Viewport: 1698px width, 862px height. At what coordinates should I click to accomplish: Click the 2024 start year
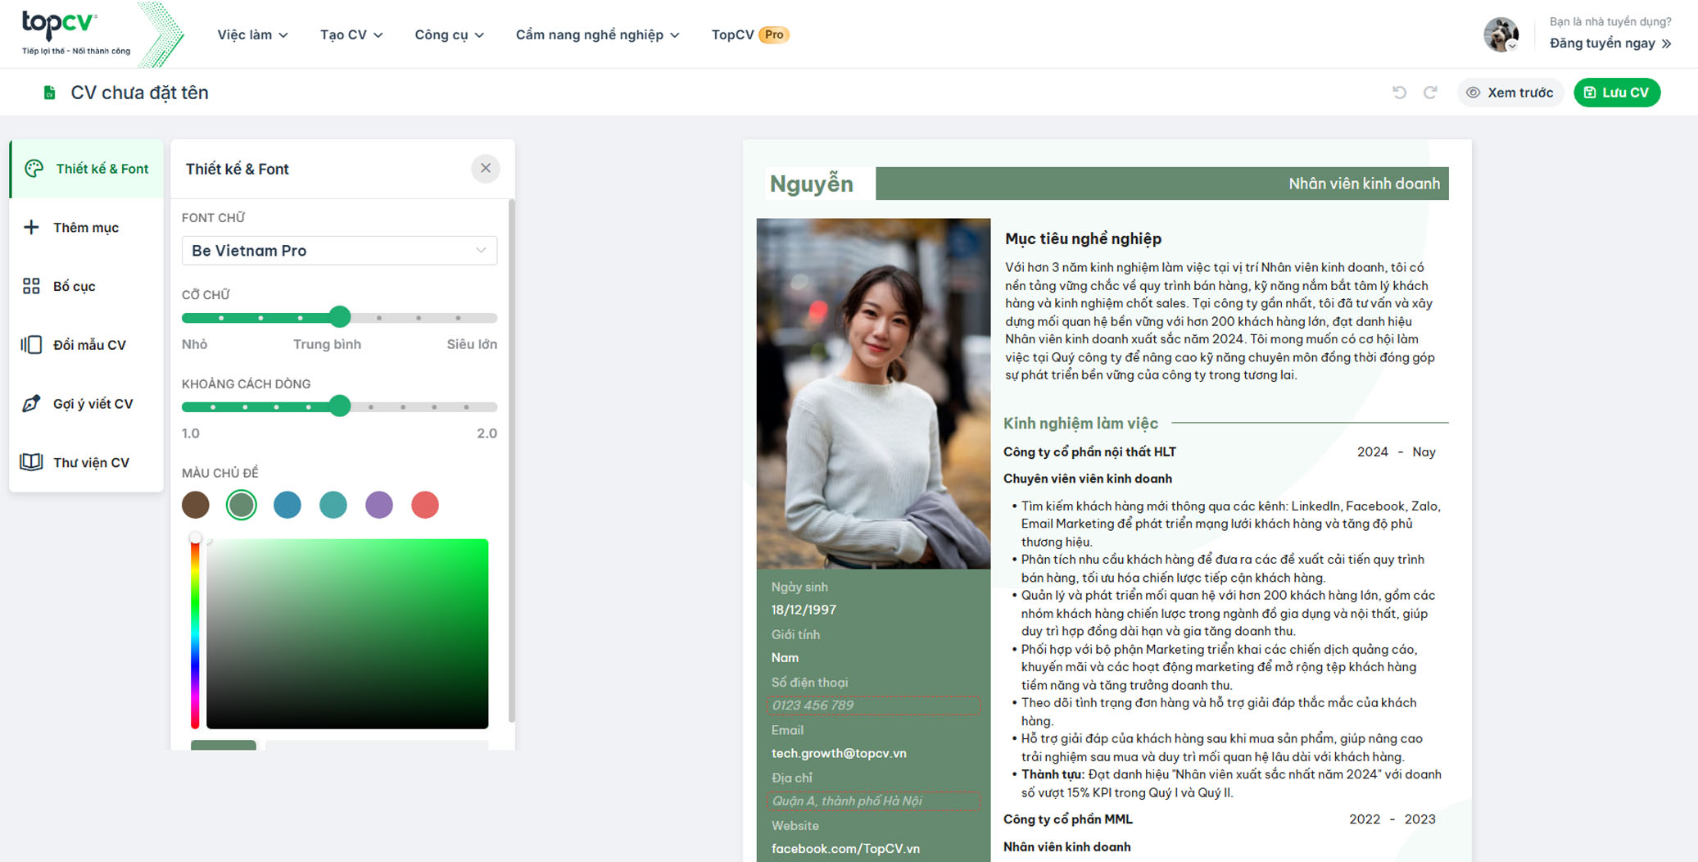pyautogui.click(x=1373, y=452)
